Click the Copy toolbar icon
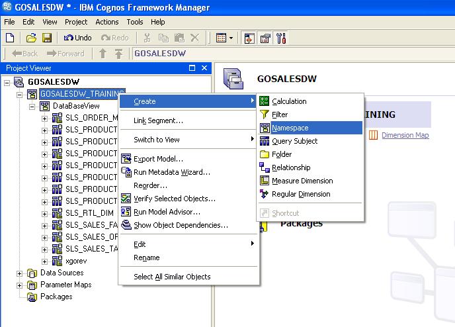The image size is (455, 327). coord(163,38)
